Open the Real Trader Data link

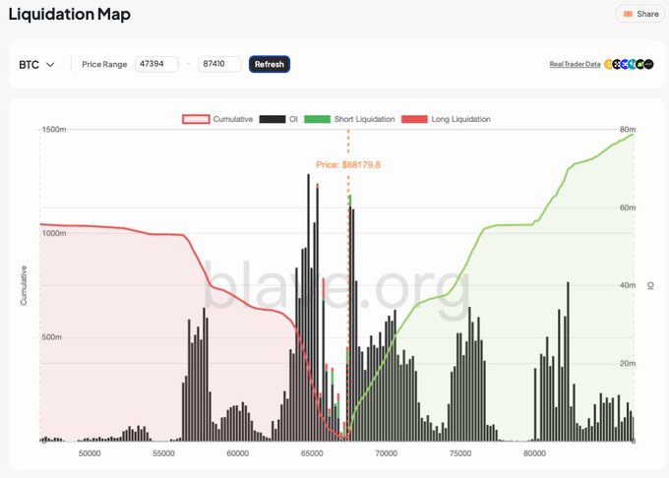point(575,64)
